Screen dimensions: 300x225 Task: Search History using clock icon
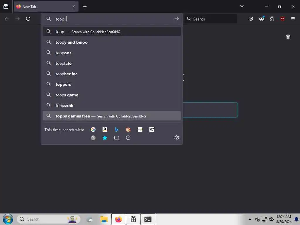pyautogui.click(x=128, y=138)
